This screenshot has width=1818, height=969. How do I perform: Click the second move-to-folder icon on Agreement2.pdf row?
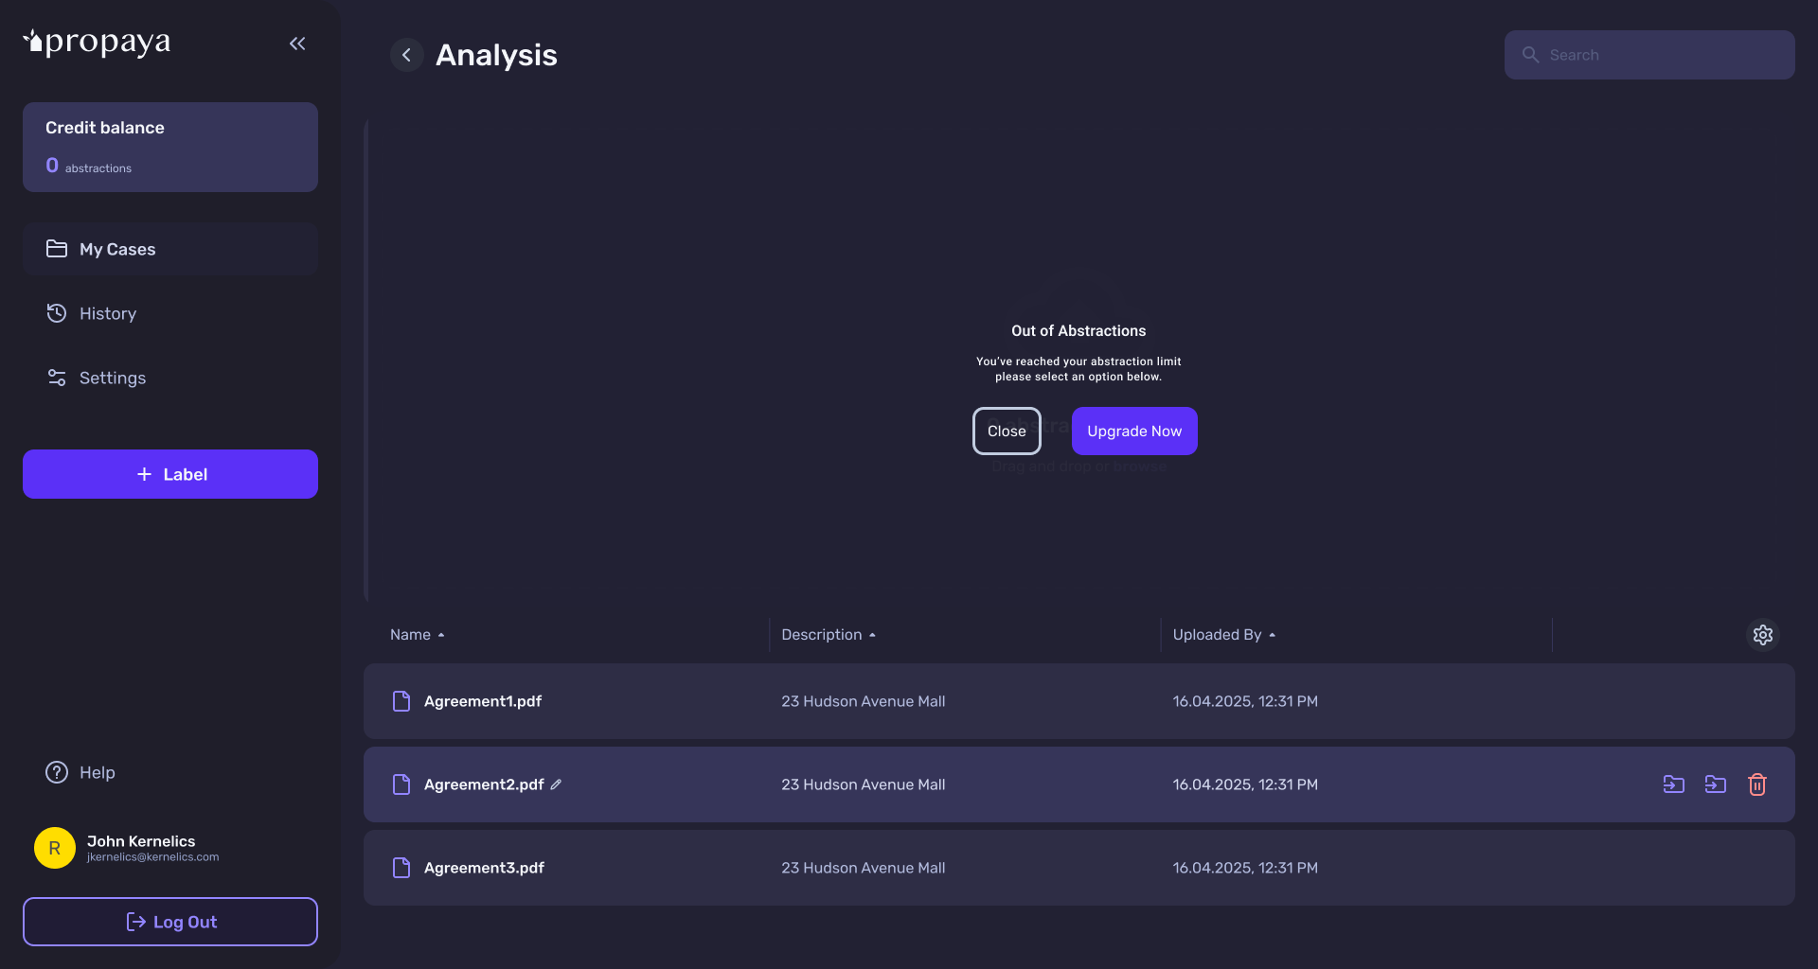click(x=1715, y=784)
